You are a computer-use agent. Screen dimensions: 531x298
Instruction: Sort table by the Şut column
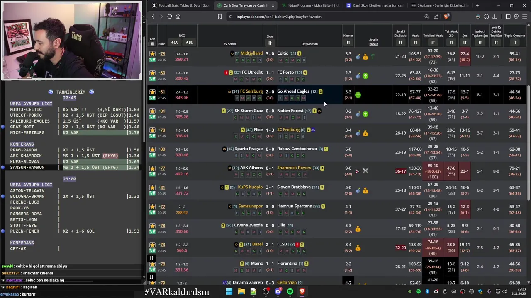point(465,42)
